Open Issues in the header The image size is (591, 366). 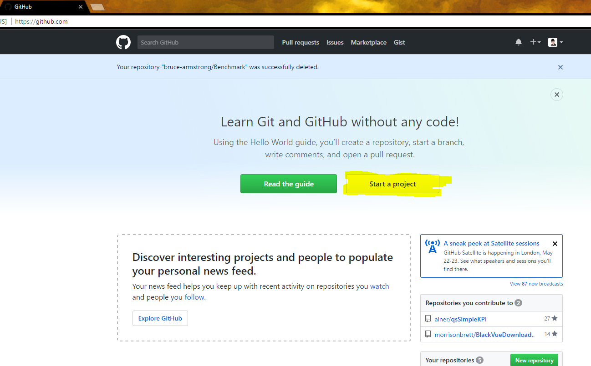335,42
